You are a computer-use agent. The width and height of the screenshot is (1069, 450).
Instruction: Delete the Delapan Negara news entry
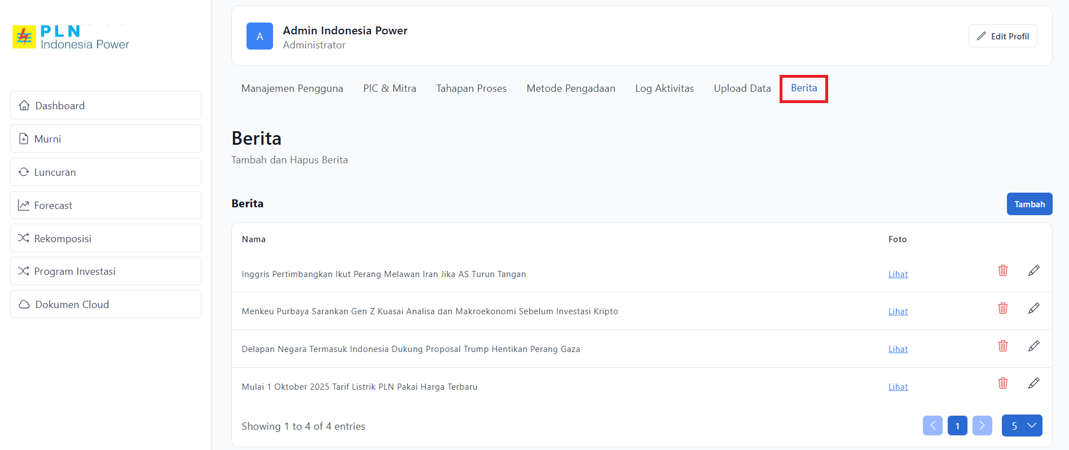click(x=1002, y=346)
